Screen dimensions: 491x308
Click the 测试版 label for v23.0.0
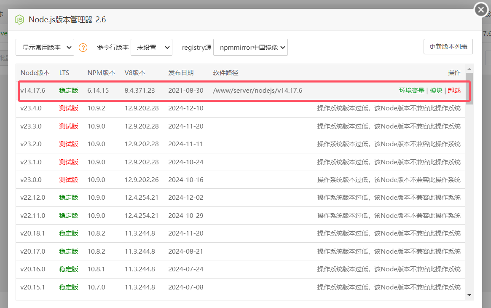point(69,180)
